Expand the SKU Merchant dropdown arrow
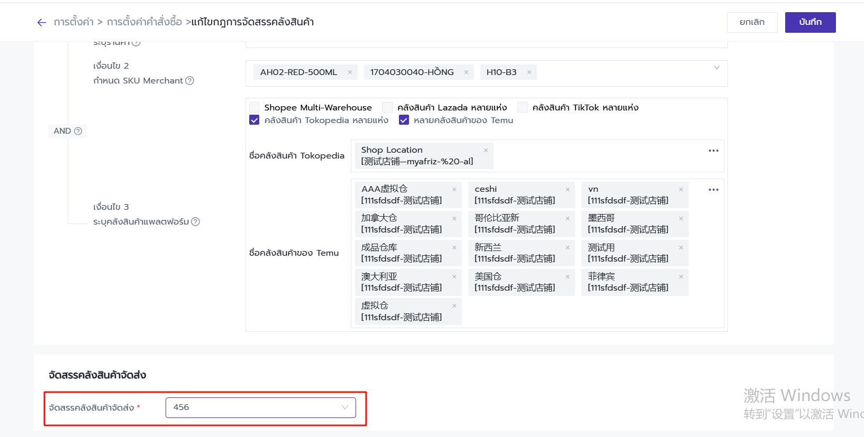 point(717,68)
